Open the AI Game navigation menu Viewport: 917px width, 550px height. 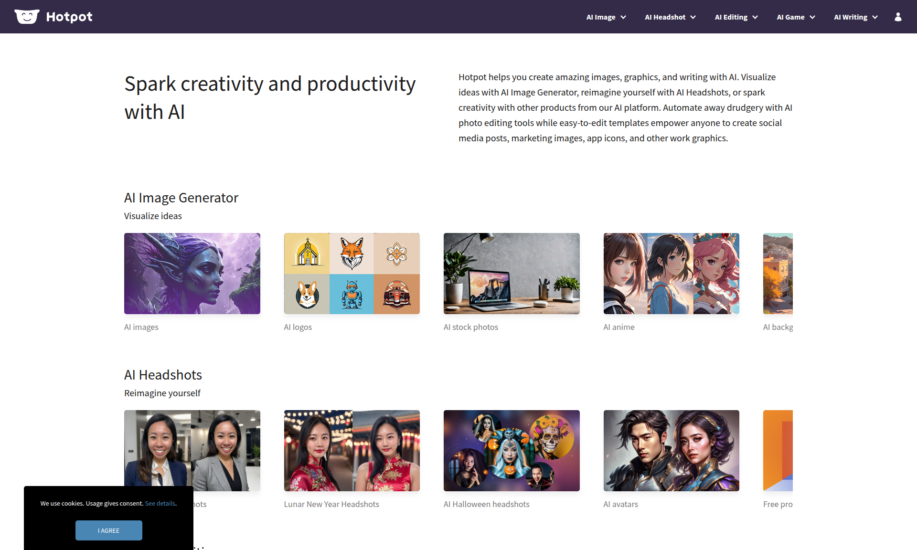[795, 17]
